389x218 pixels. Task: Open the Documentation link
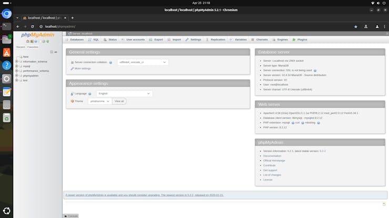(x=272, y=156)
